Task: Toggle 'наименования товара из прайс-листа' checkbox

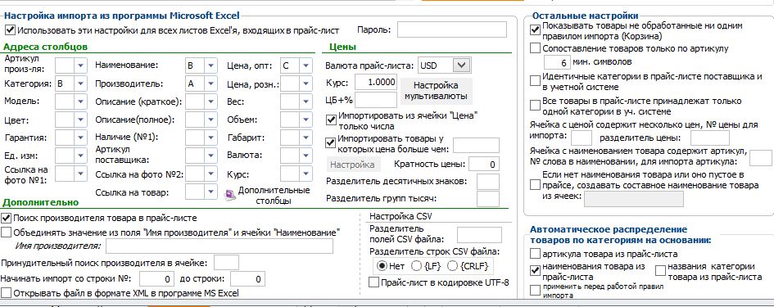Action: [535, 270]
